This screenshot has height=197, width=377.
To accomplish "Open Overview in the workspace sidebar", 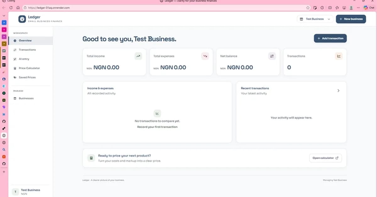I will coord(30,40).
